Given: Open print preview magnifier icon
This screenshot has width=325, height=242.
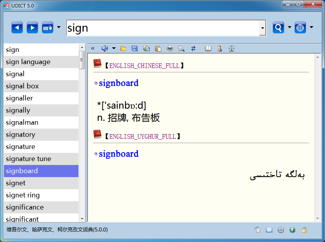Looking at the screenshot, I should [x=181, y=48].
